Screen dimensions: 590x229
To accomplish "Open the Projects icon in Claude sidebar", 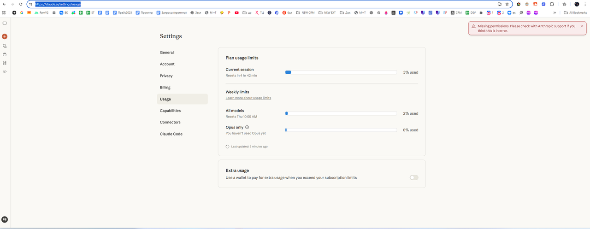I will point(5,54).
